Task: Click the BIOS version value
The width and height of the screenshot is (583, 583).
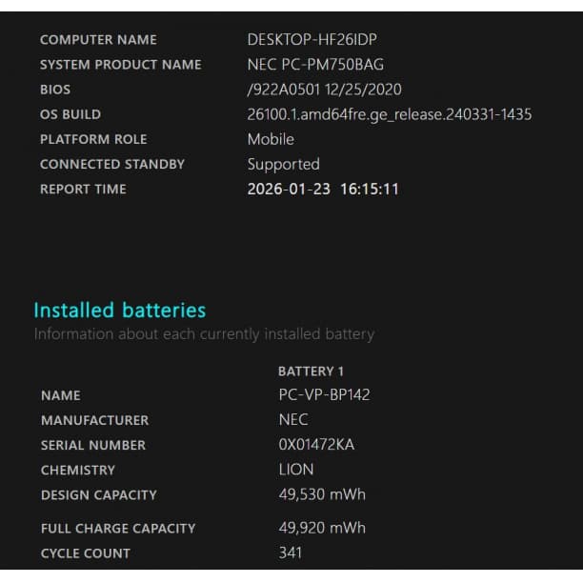Action: (x=324, y=90)
